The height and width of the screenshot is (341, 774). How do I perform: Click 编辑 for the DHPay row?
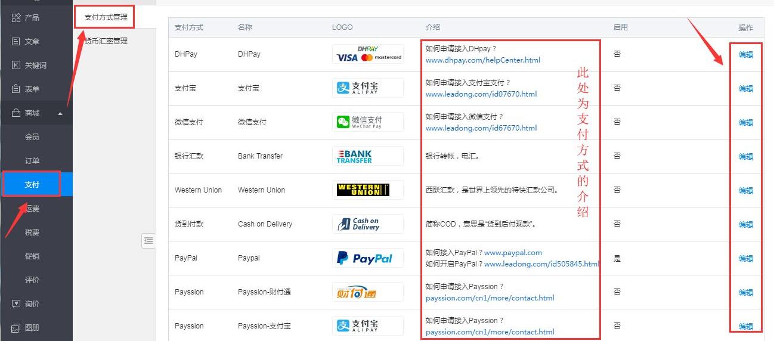click(745, 55)
